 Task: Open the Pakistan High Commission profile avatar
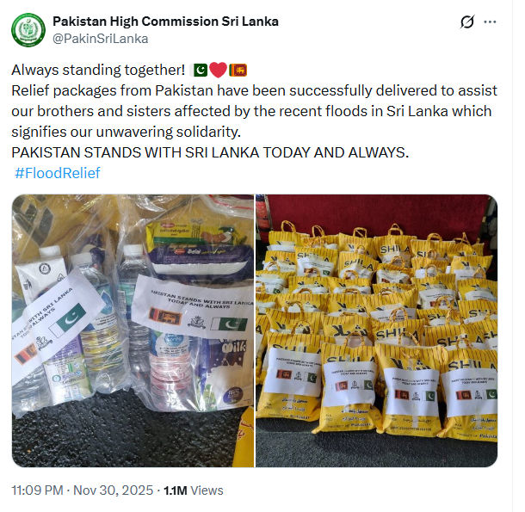click(x=28, y=30)
